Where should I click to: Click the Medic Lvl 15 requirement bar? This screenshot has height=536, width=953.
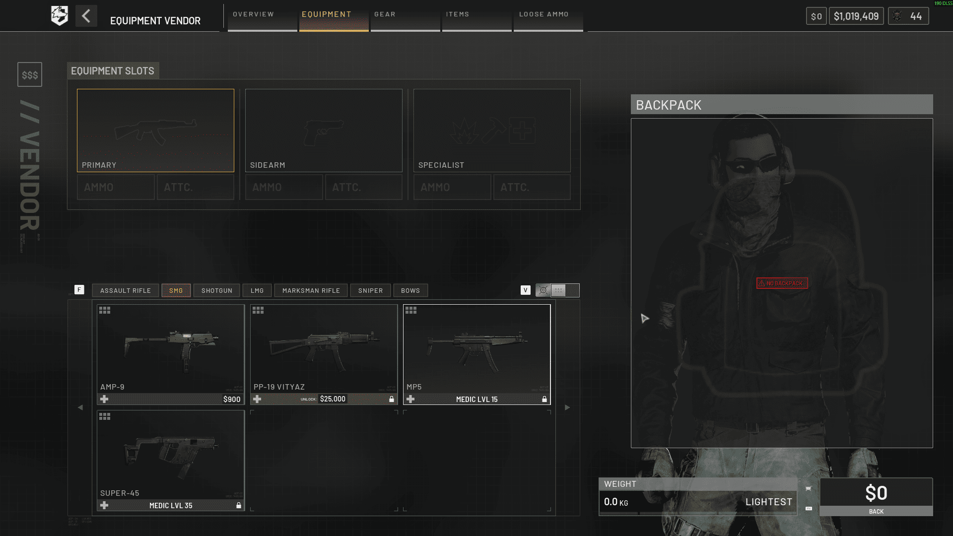pyautogui.click(x=477, y=399)
